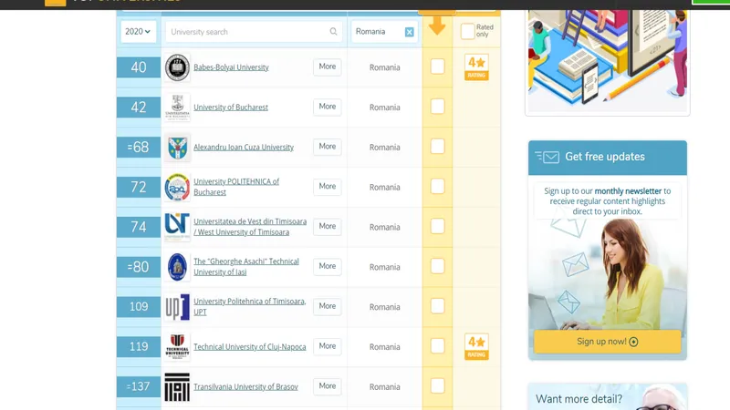Select rank =68 cell
The width and height of the screenshot is (730, 410).
[139, 148]
